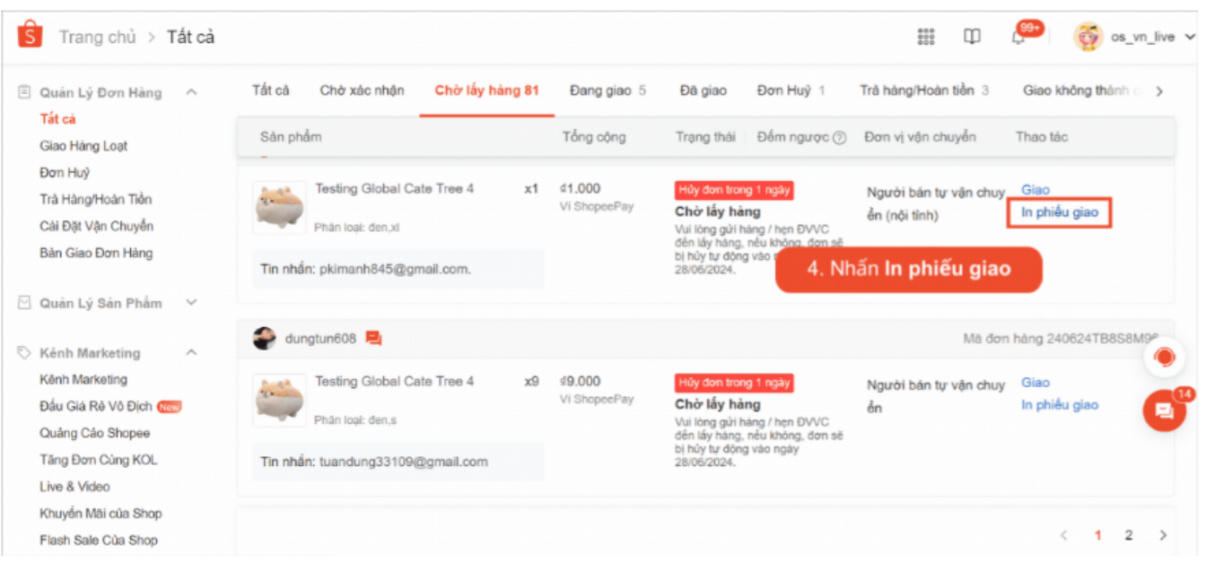Image resolution: width=1206 pixels, height=561 pixels.
Task: Open the apps grid icon
Action: [926, 37]
